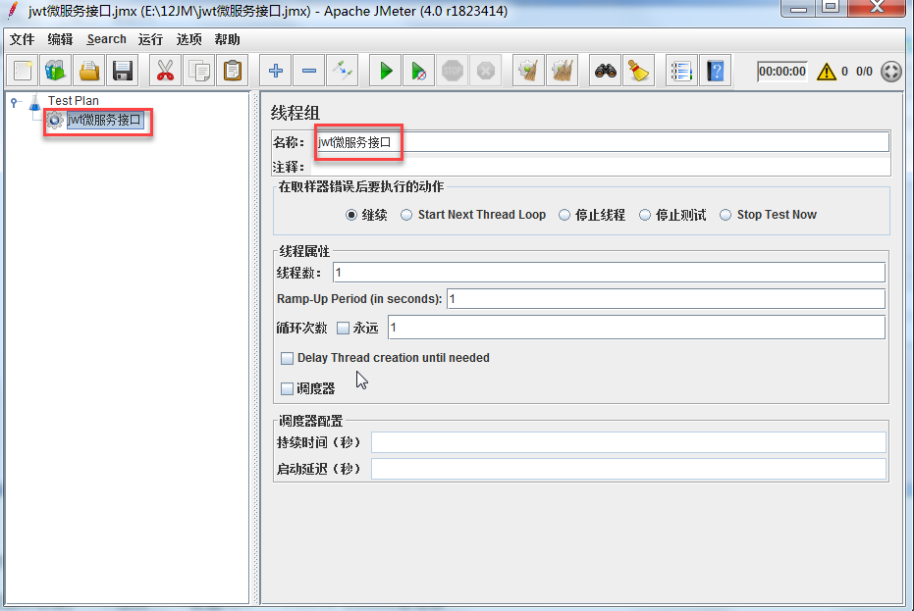Image resolution: width=914 pixels, height=611 pixels.
Task: Select Start Next Thread Loop option
Action: point(406,215)
